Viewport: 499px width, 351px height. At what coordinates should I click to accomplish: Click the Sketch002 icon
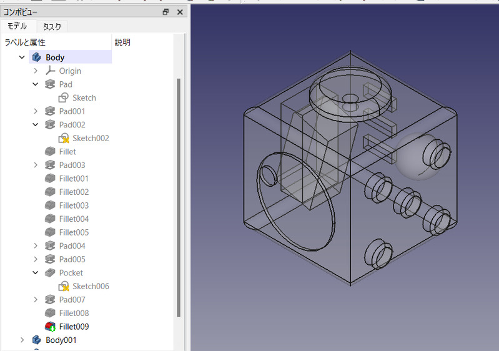[x=63, y=138]
